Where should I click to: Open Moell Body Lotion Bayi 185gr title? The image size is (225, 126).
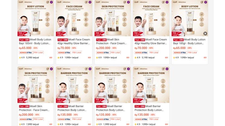(x=189, y=41)
